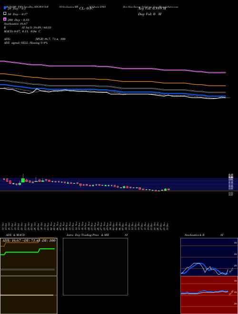Click the 'Avg Vol: 0.889 M' label
The height and width of the screenshot is (314, 238).
[152, 9]
